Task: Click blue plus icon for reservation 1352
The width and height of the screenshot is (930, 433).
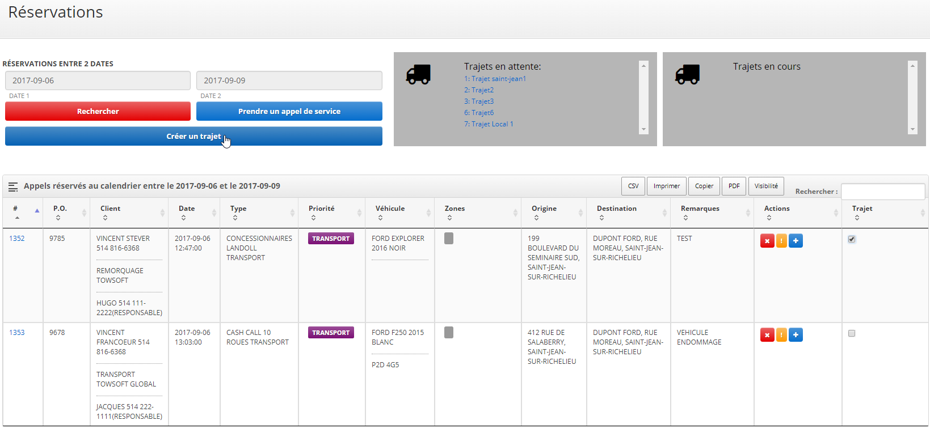Action: point(796,241)
